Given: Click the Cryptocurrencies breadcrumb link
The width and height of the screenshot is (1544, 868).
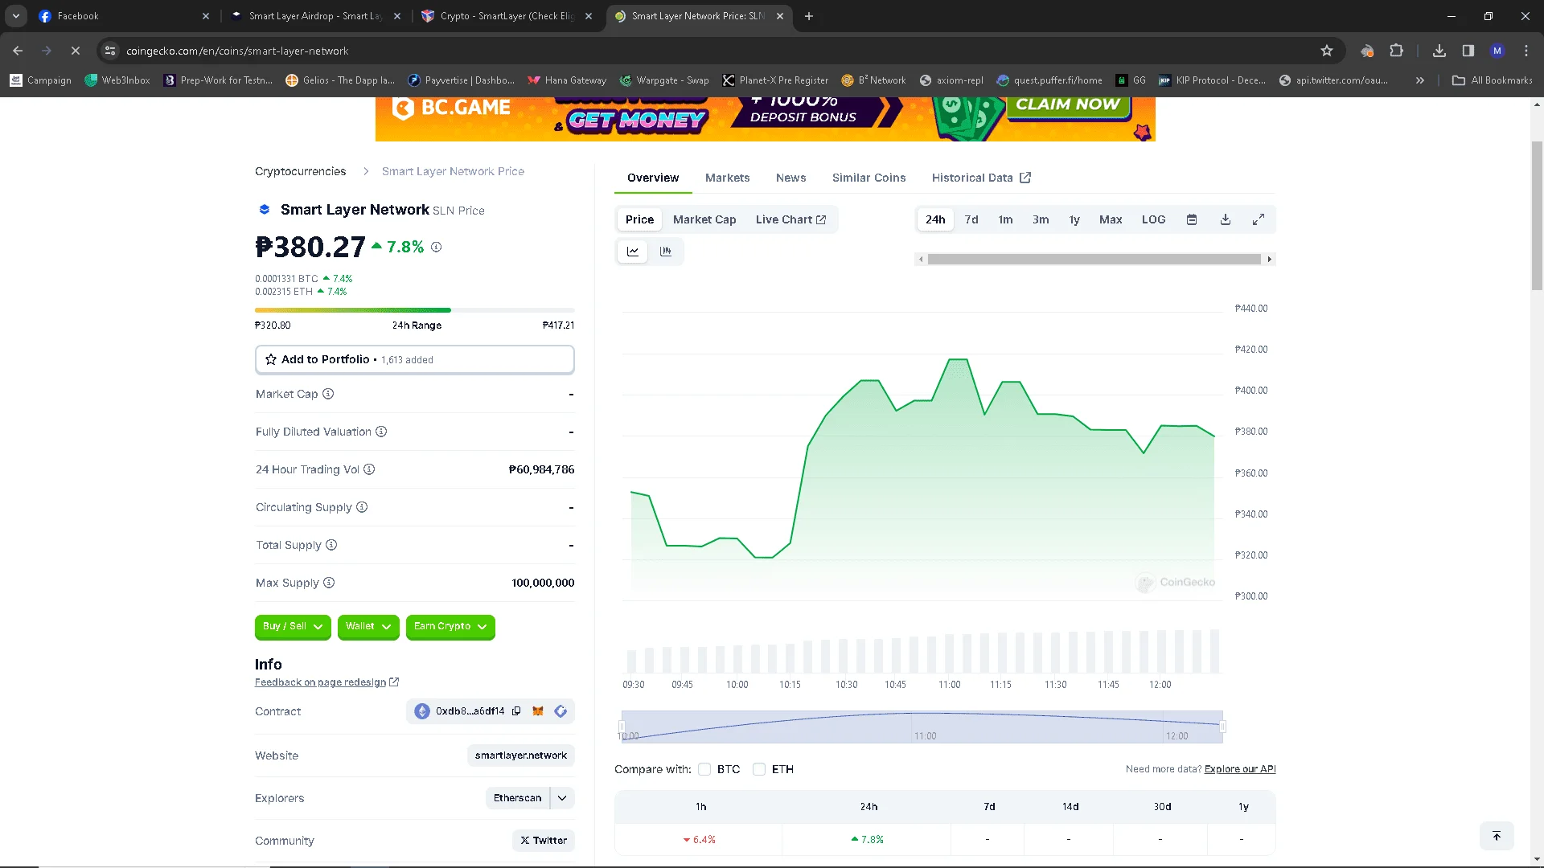Looking at the screenshot, I should pos(301,171).
